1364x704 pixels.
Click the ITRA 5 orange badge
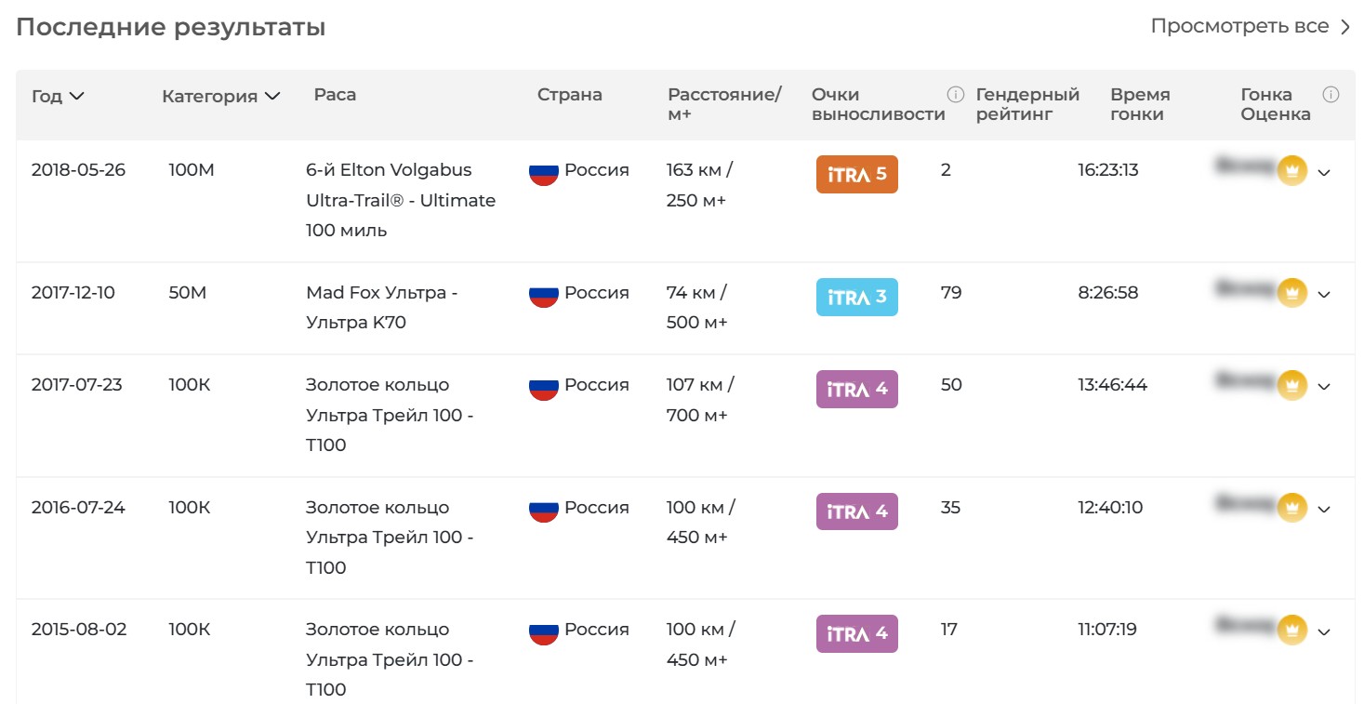tap(856, 174)
